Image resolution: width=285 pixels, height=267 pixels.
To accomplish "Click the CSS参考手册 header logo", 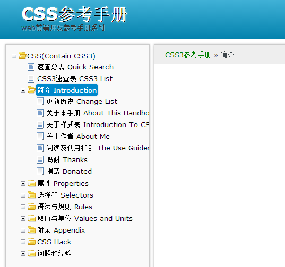I will pos(74,14).
